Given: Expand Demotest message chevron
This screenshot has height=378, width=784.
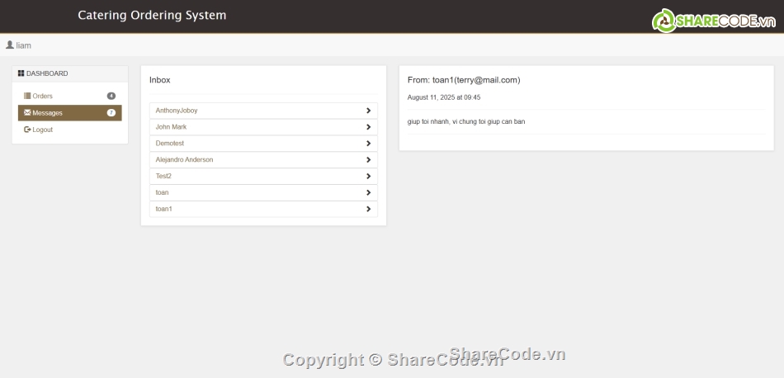Looking at the screenshot, I should coord(369,144).
